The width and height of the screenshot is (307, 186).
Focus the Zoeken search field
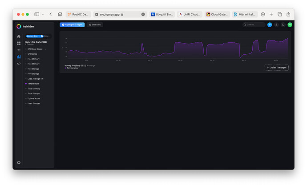254,24
